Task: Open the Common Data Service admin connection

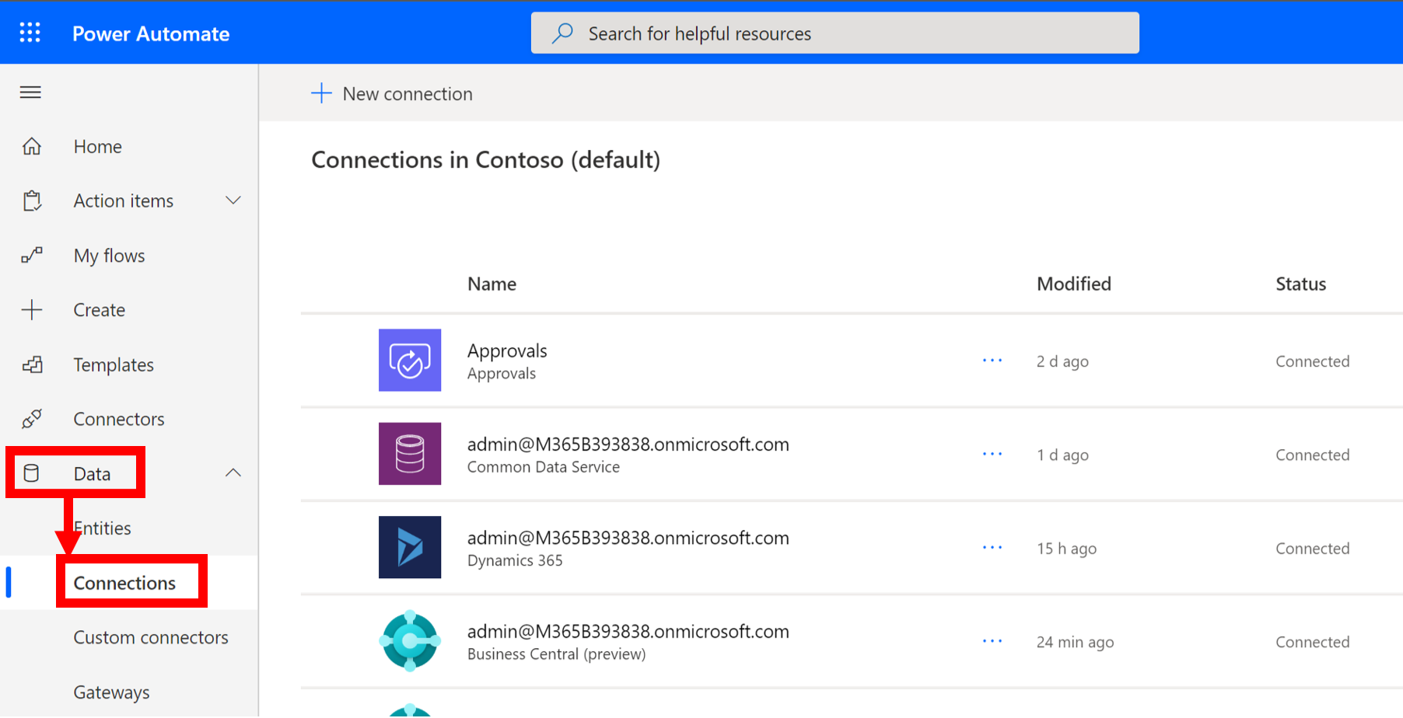Action: pos(628,444)
